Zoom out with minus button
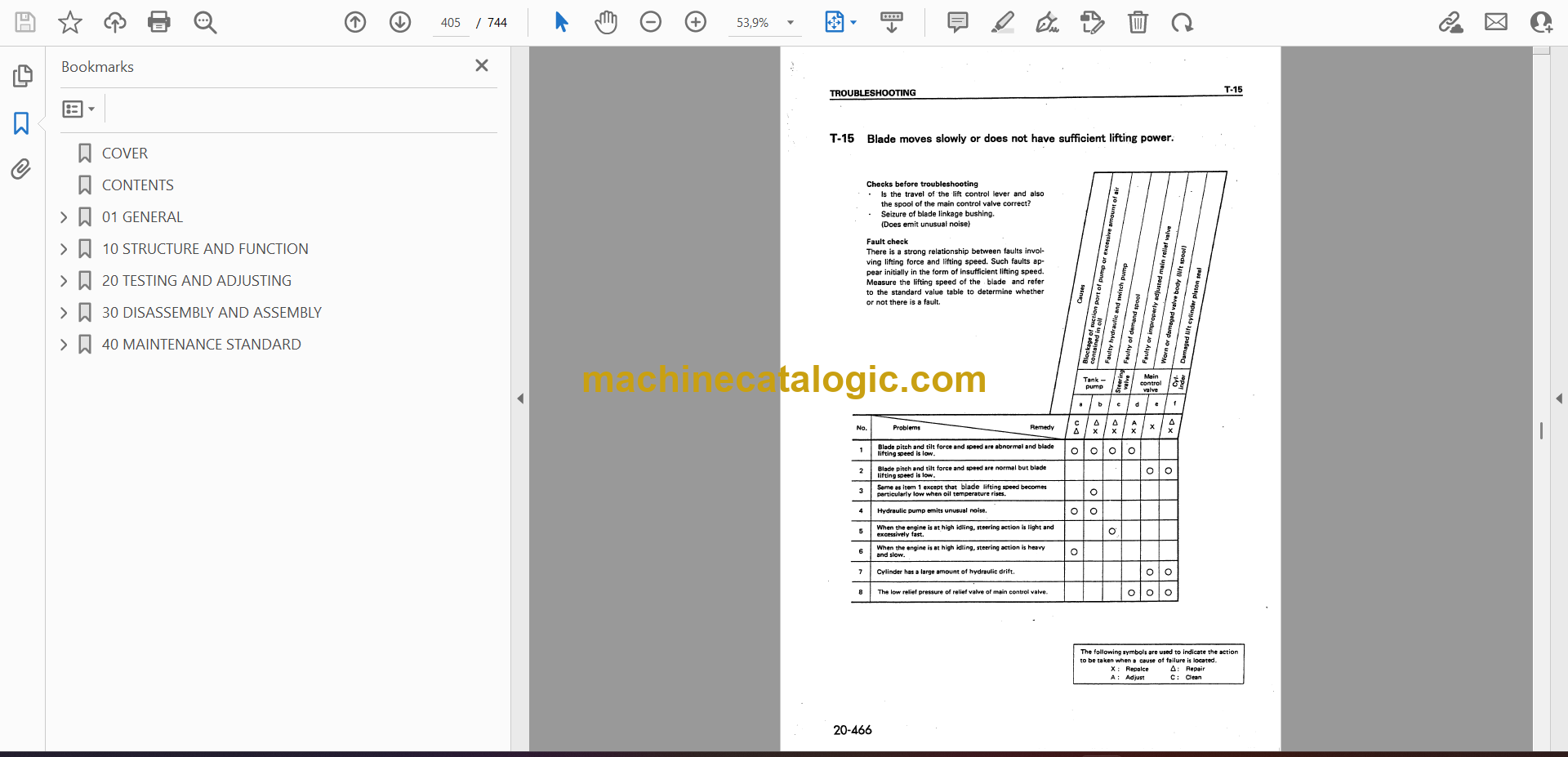The height and width of the screenshot is (757, 1568). [x=651, y=22]
